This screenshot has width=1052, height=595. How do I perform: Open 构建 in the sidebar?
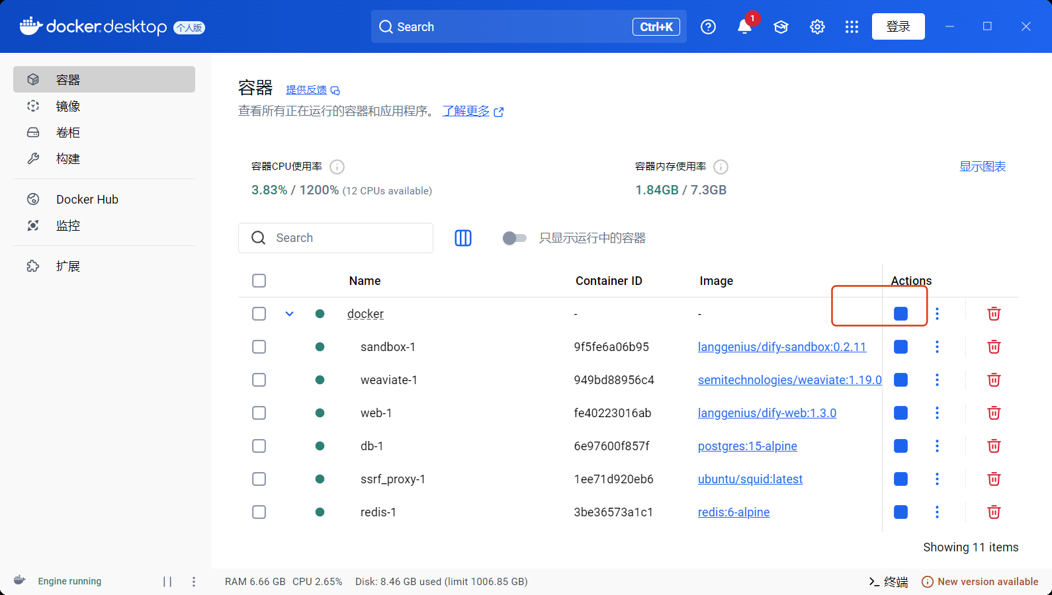[104, 159]
